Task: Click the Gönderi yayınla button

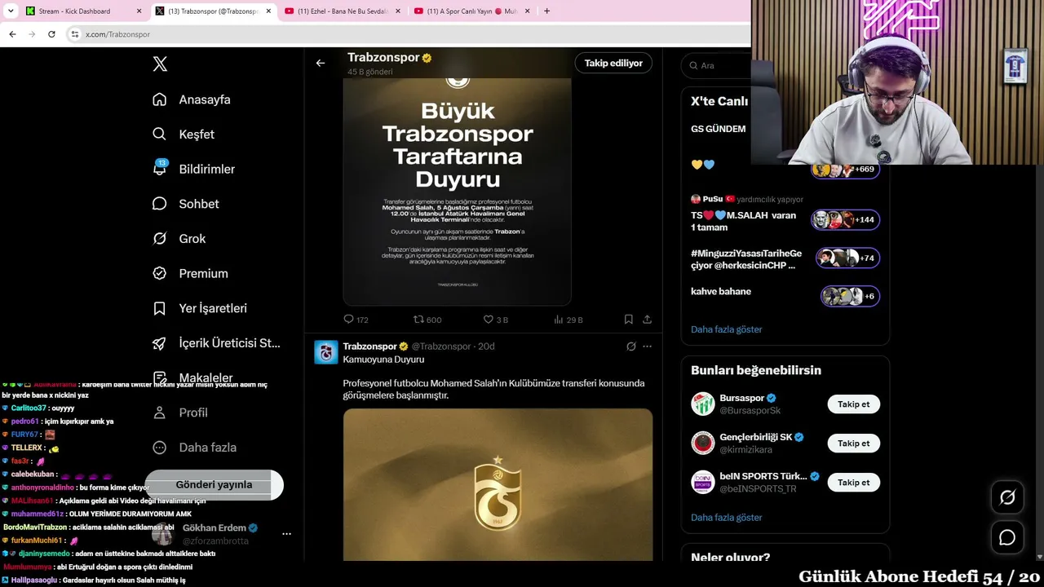Action: tap(214, 484)
